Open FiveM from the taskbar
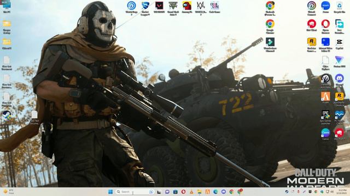This screenshot has height=196, width=350. pyautogui.click(x=207, y=192)
